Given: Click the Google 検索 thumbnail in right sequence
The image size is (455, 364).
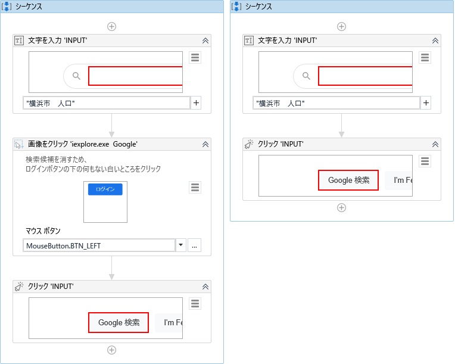Looking at the screenshot, I should click(x=348, y=180).
